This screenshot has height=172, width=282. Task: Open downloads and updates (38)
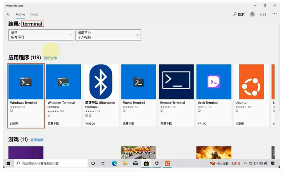click(263, 14)
